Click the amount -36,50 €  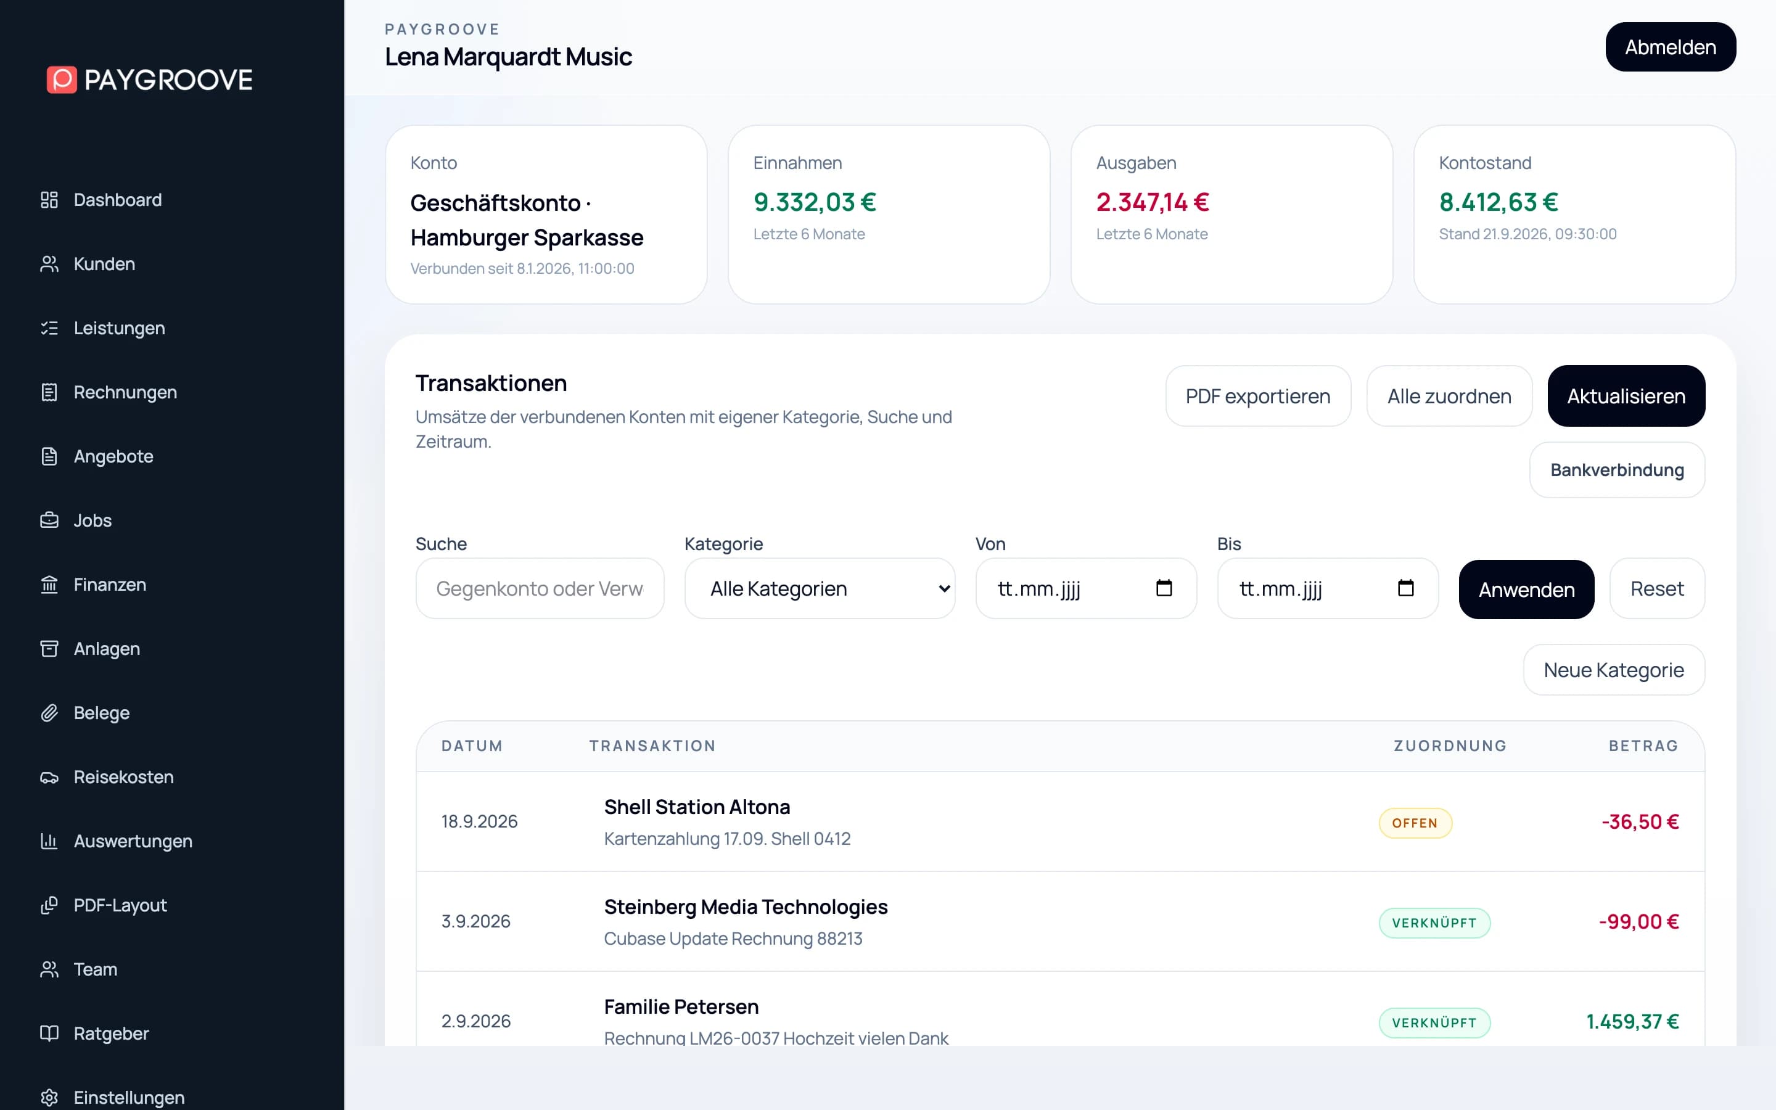click(x=1640, y=821)
